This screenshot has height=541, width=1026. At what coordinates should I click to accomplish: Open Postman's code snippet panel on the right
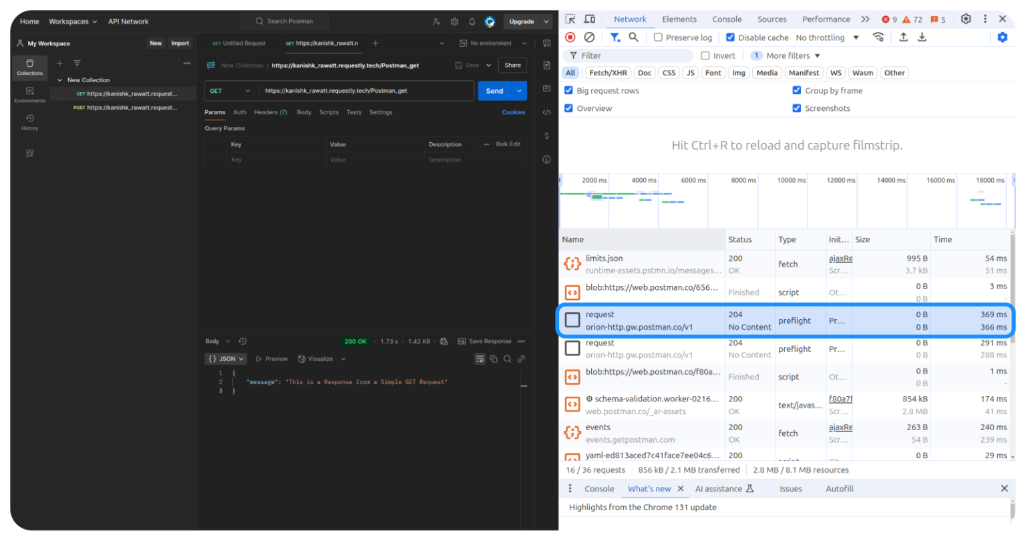[546, 112]
